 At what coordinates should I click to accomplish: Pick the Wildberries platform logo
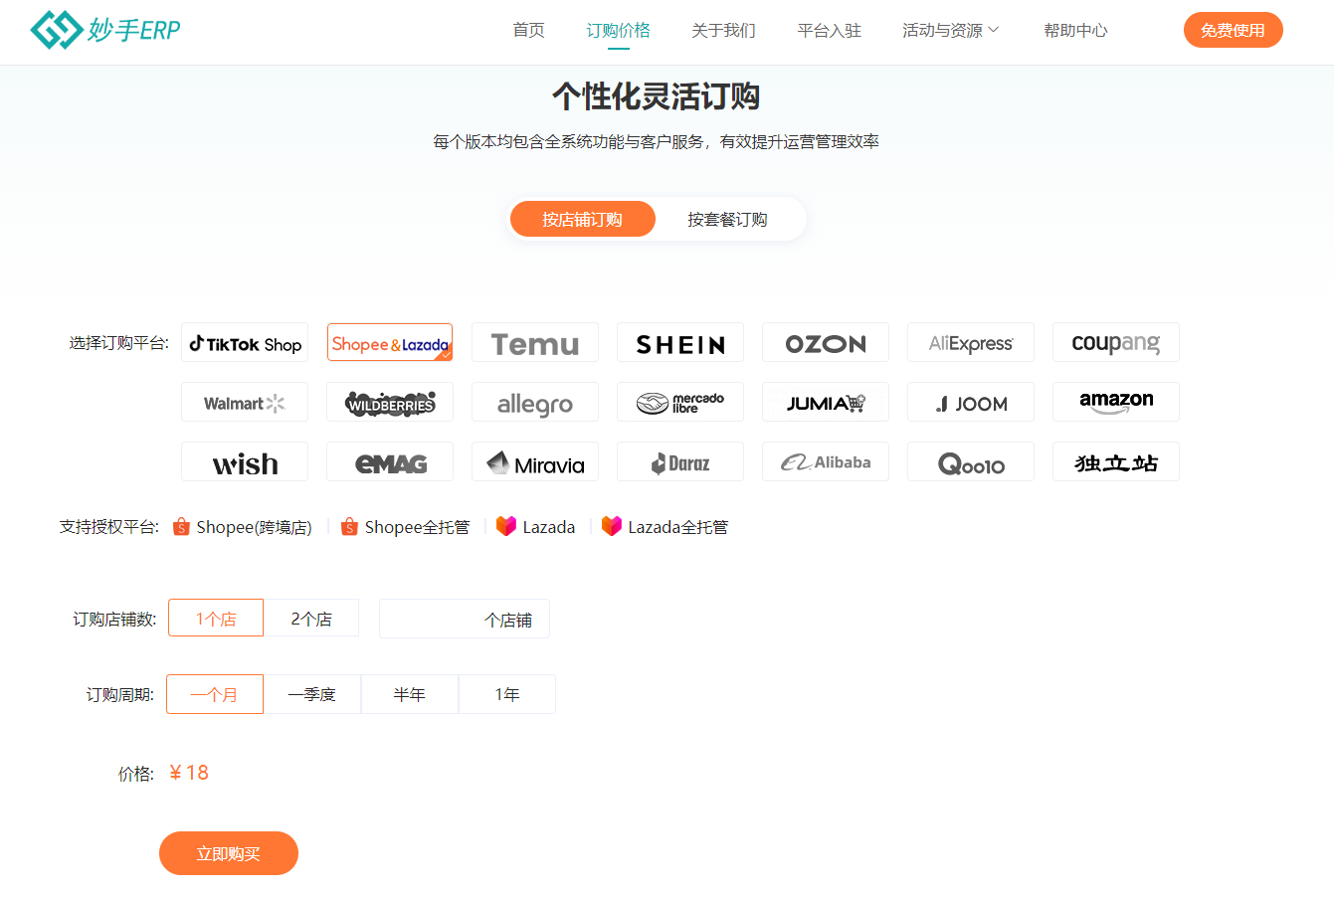(x=390, y=403)
